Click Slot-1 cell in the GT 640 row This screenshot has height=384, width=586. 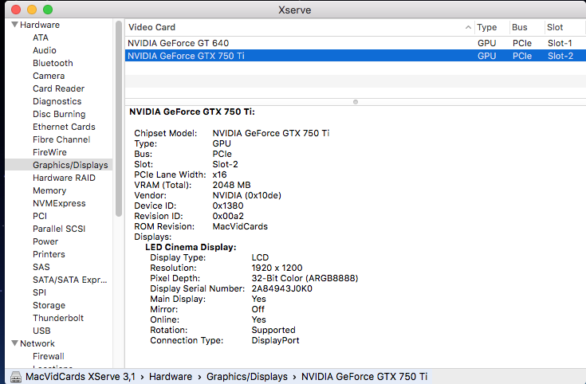(x=560, y=43)
